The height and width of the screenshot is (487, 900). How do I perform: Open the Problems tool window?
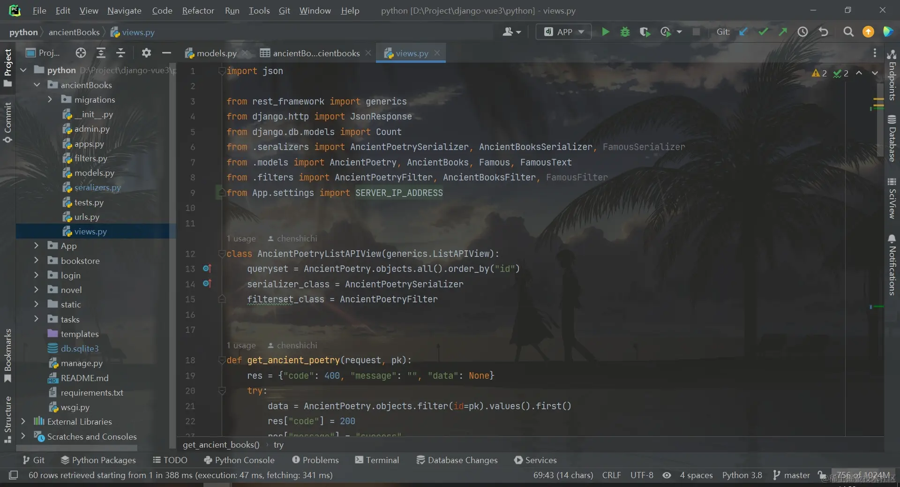pyautogui.click(x=315, y=460)
